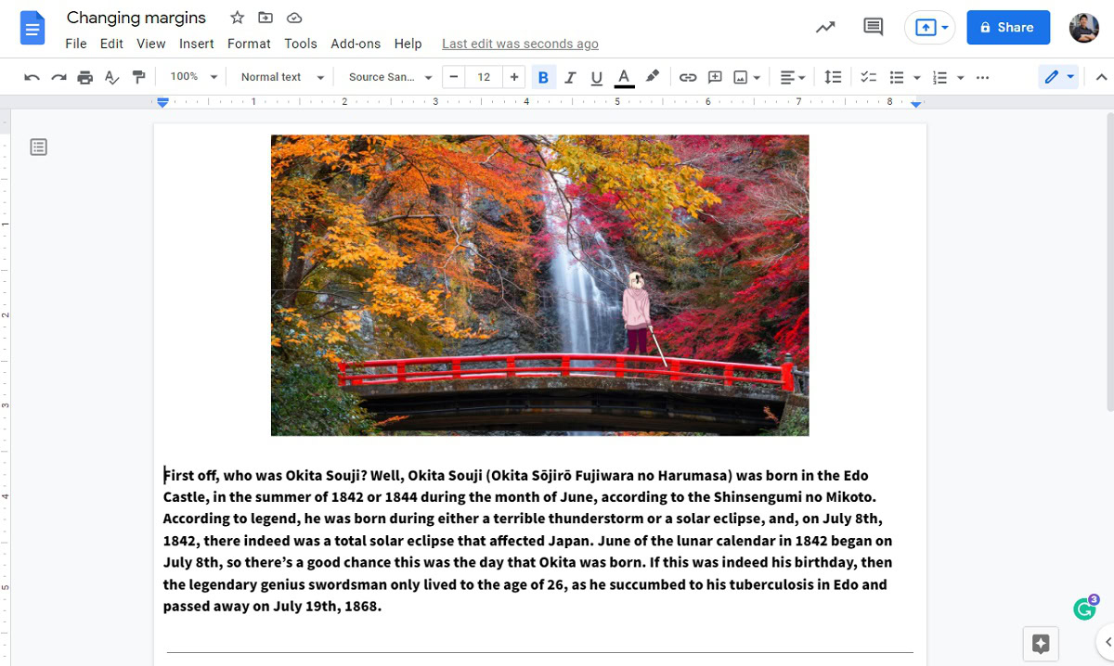Viewport: 1114px width, 666px height.
Task: Toggle italic formatting
Action: [570, 77]
